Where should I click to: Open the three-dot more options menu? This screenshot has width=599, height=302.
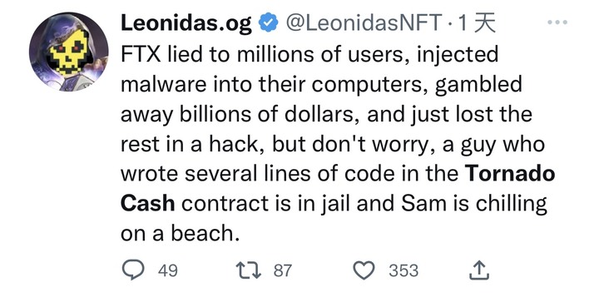tap(557, 22)
